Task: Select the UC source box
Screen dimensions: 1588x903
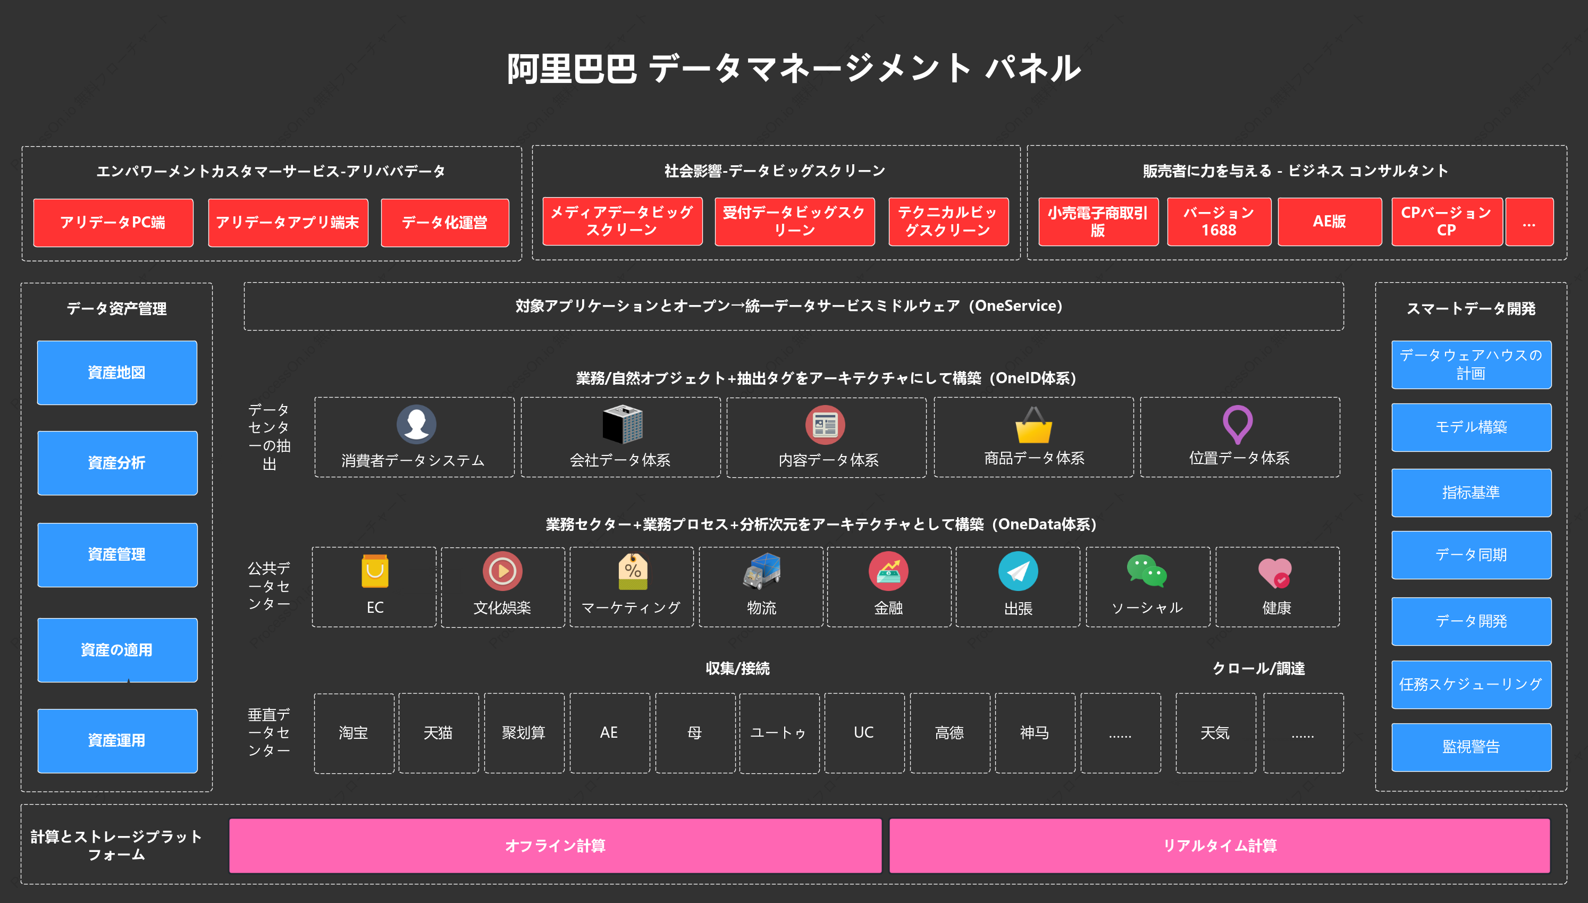Action: (864, 733)
